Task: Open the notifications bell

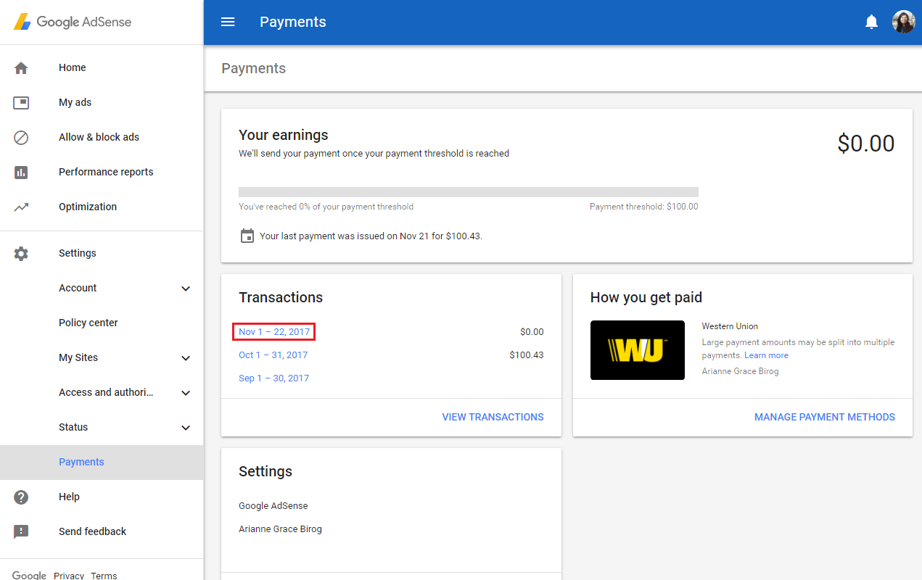Action: pos(872,22)
